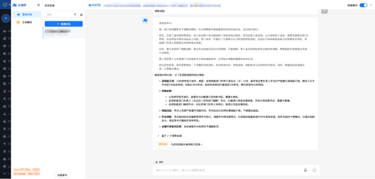This screenshot has height=179, width=375.
Task: Click the 销假流程 list heading
Action: click(x=167, y=111)
